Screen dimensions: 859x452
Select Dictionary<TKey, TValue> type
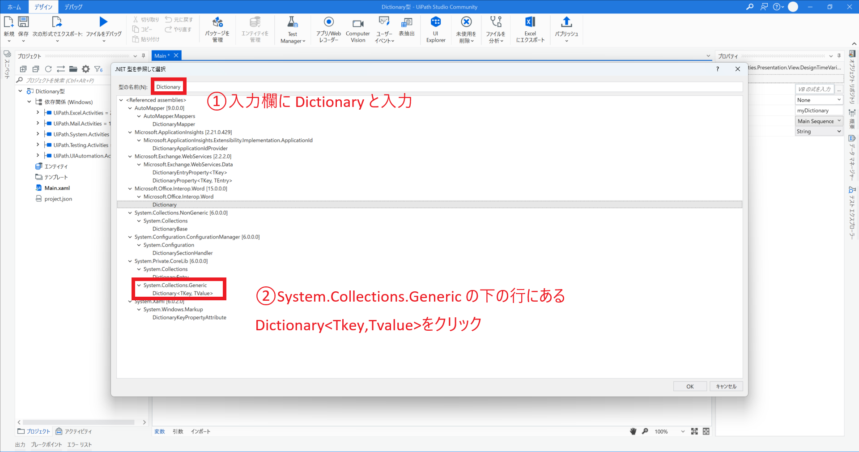click(x=183, y=294)
